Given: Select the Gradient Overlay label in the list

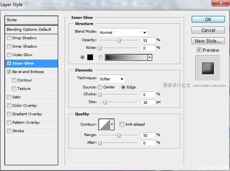Looking at the screenshot, I should coord(27,114).
